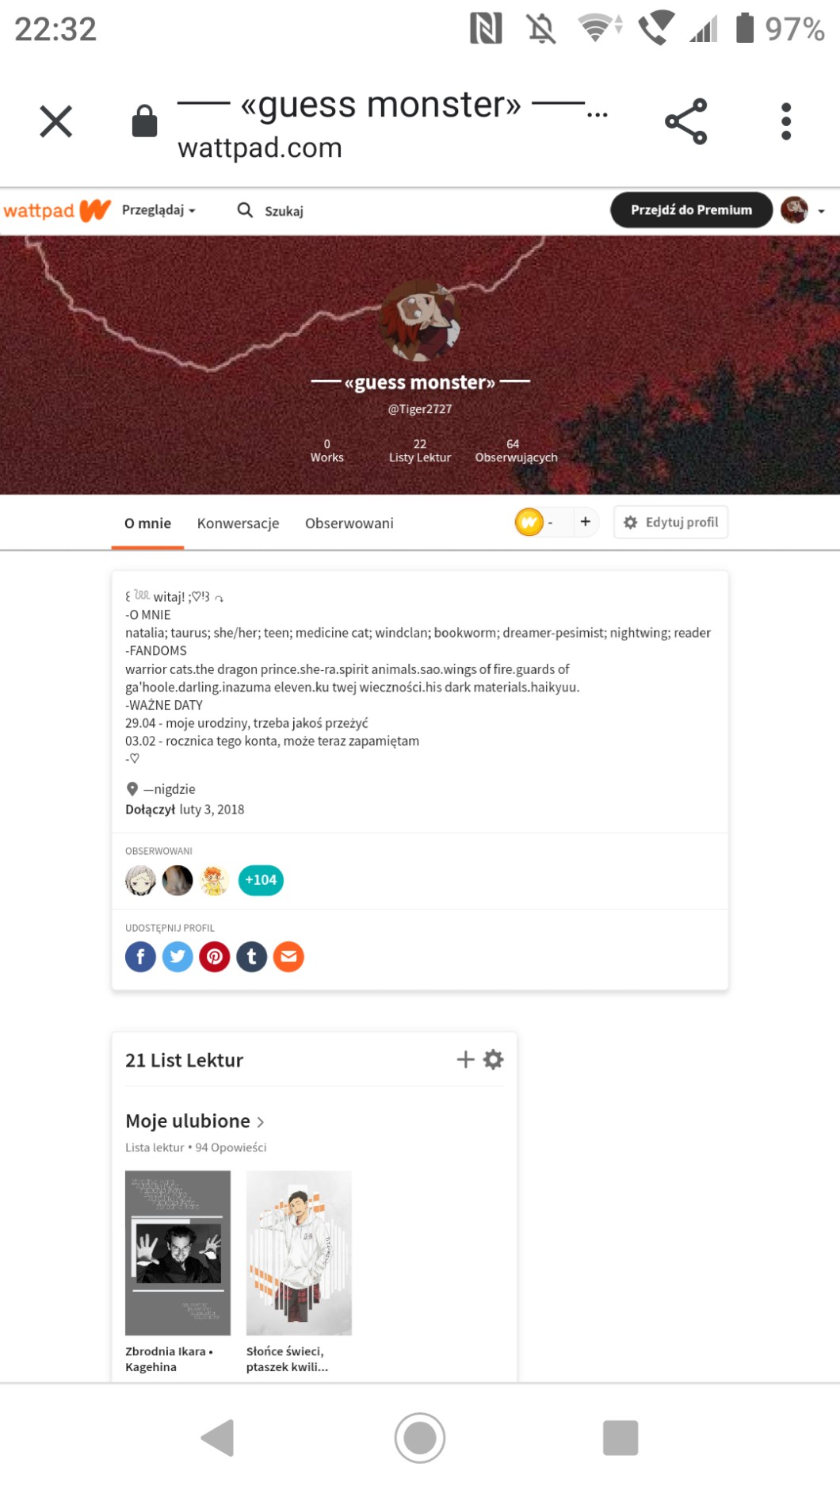Click the Edytuj profil button
The width and height of the screenshot is (840, 1494).
[x=670, y=523]
